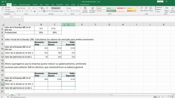Click the currency dollar format icon
Image resolution: width=175 pixels, height=98 pixels.
pos(68,11)
